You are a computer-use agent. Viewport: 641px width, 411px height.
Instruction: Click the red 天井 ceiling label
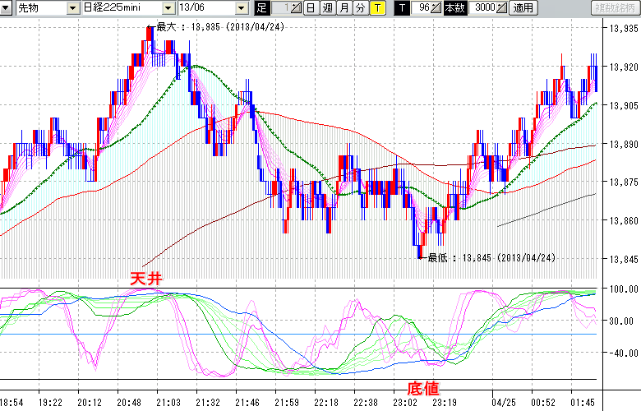[144, 280]
